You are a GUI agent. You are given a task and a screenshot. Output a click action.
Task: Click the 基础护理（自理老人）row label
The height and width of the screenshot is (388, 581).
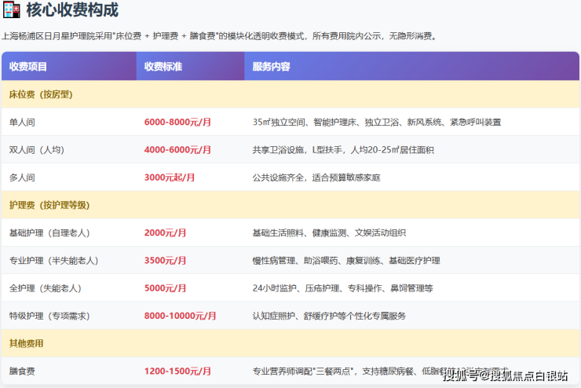(x=49, y=233)
